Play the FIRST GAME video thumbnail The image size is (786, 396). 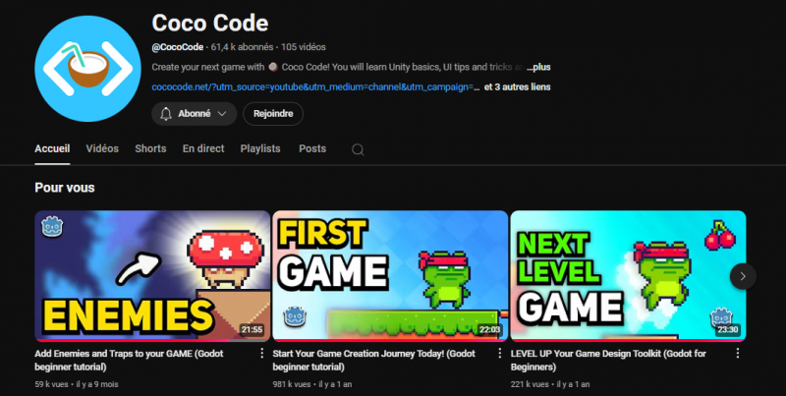390,275
